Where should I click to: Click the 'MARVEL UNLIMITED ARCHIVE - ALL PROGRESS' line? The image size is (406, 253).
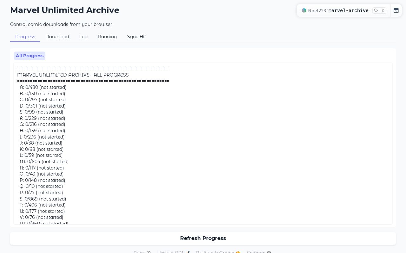click(x=73, y=75)
